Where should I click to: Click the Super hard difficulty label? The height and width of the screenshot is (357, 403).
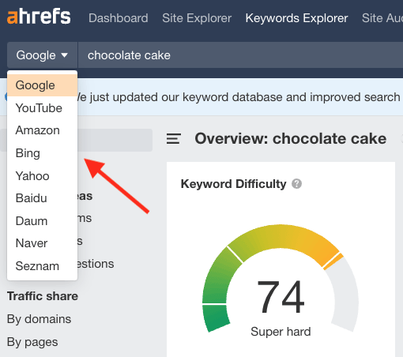point(281,331)
